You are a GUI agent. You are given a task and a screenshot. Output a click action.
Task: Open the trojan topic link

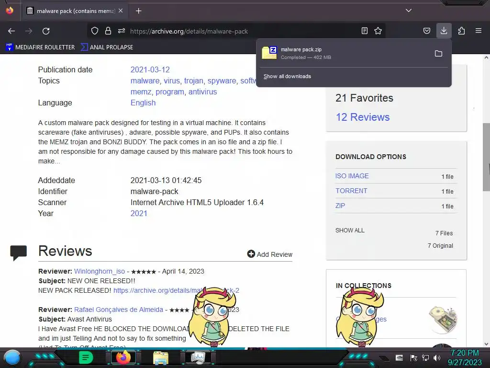pos(194,80)
